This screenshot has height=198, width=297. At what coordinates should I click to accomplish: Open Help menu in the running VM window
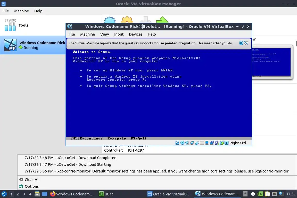[x=152, y=34]
